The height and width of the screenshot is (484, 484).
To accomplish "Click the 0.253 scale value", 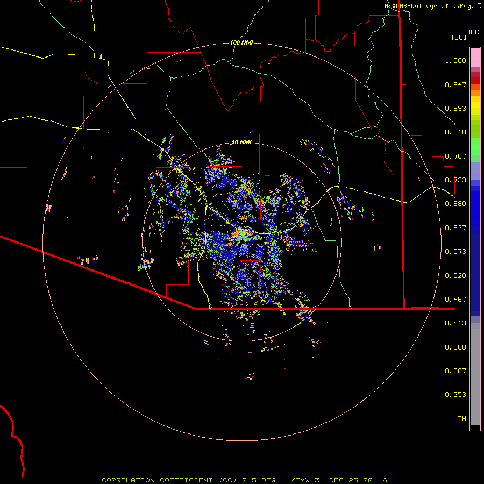I will pyautogui.click(x=455, y=395).
